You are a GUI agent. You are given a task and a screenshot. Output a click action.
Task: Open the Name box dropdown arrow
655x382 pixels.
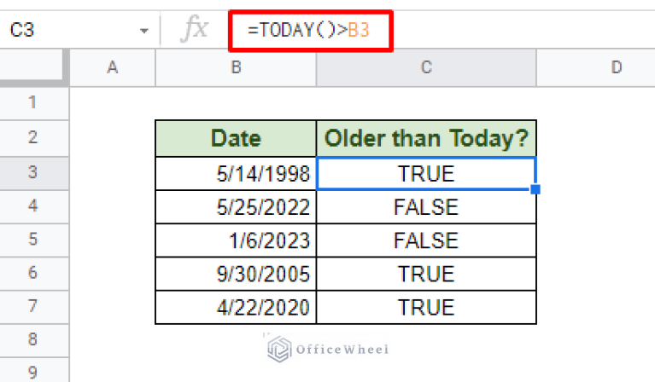[144, 31]
